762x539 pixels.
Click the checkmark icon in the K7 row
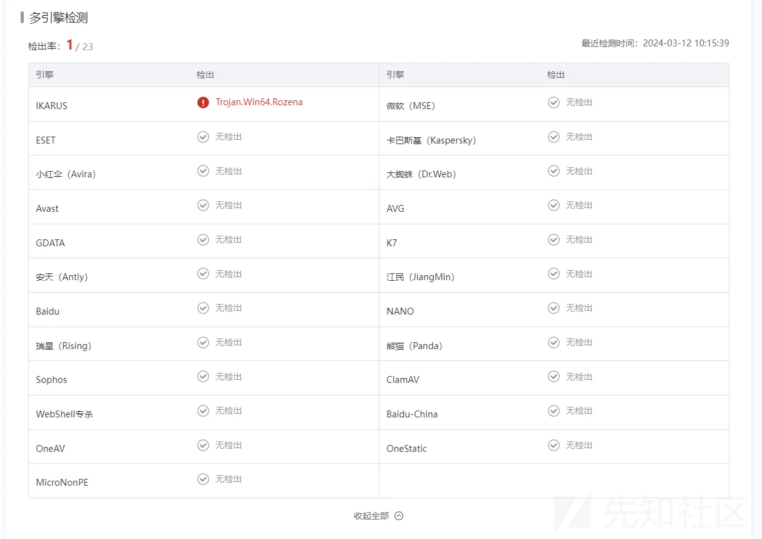[553, 239]
